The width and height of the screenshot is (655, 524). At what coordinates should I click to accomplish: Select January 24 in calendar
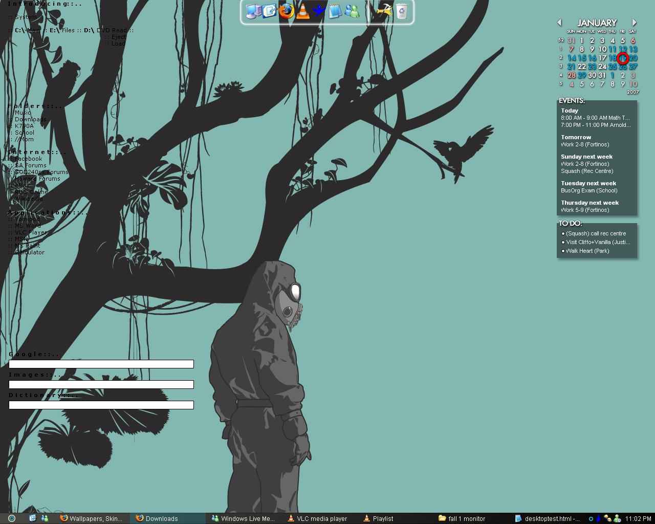pos(602,67)
